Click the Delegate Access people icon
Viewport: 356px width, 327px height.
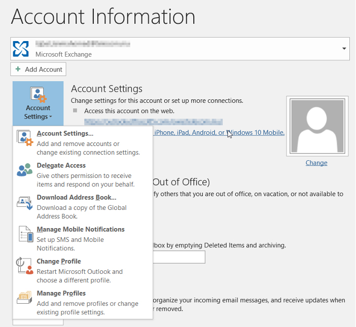pyautogui.click(x=24, y=169)
